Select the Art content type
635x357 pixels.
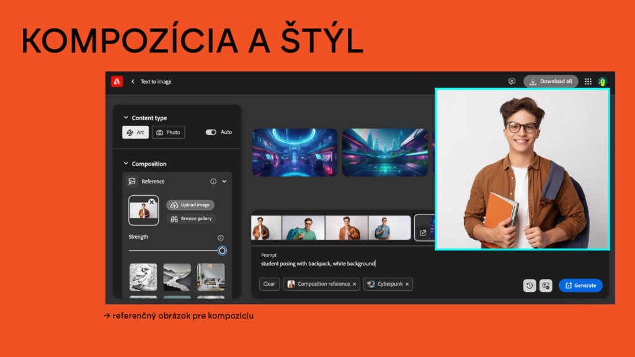pos(136,133)
